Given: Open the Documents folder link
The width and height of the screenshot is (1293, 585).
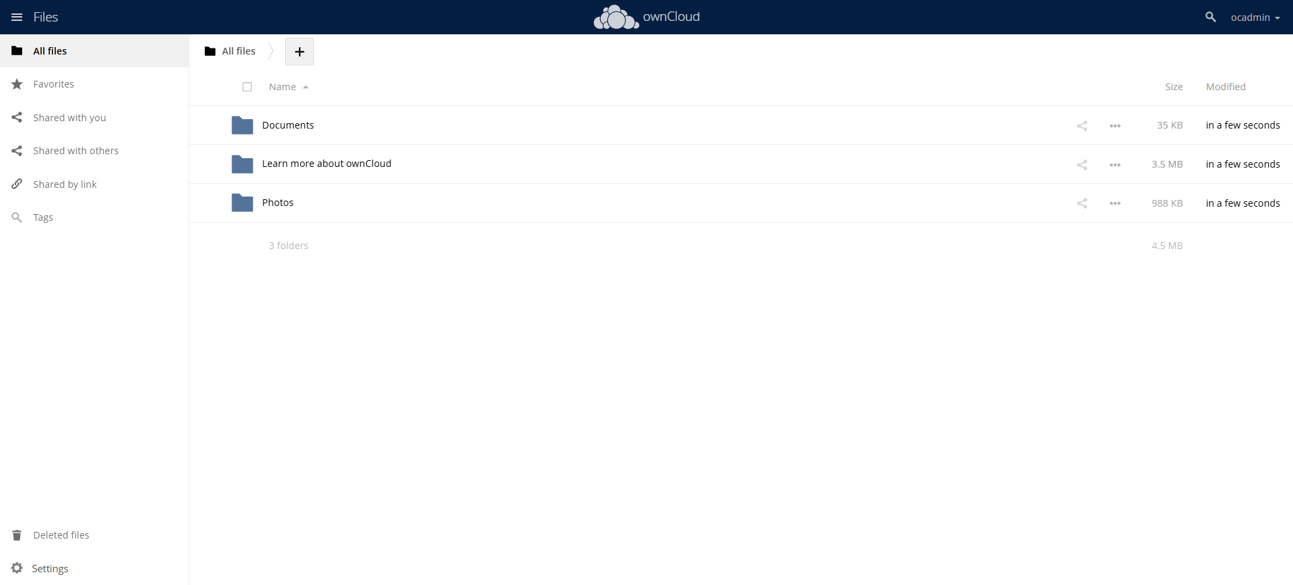Looking at the screenshot, I should (288, 125).
